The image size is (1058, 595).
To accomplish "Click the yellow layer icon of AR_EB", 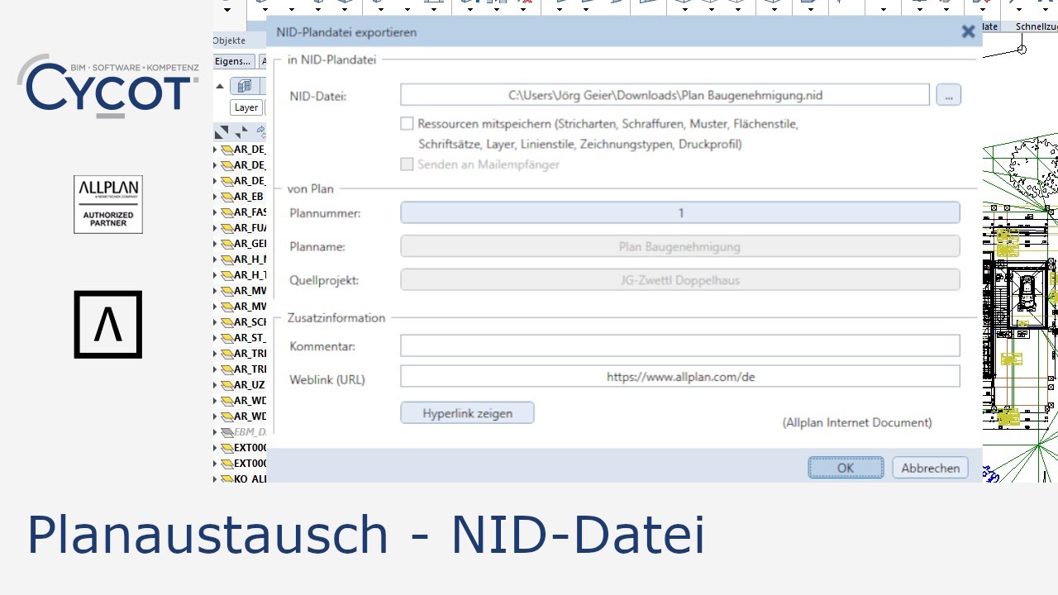I will (x=226, y=197).
